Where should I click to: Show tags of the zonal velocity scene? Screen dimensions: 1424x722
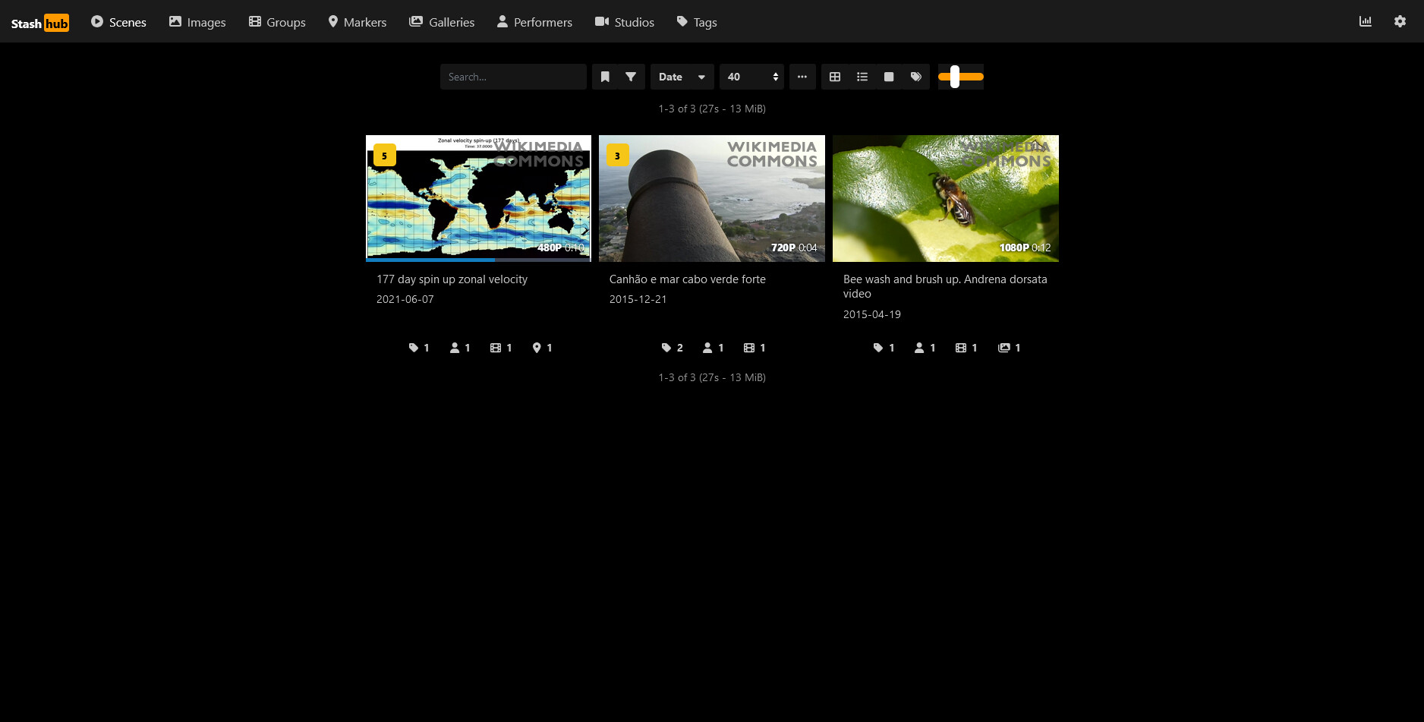pyautogui.click(x=419, y=348)
